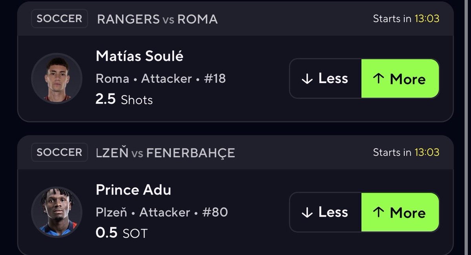471x255 pixels.
Task: Click Matías Soulé's player avatar
Action: [x=57, y=78]
